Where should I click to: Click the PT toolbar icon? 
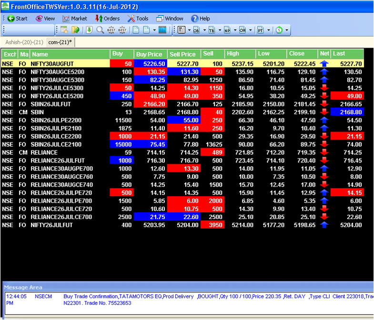[260, 30]
